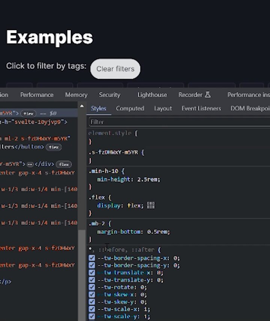Image resolution: width=270 pixels, height=321 pixels.
Task: Open the Event Listeners tab
Action: click(x=201, y=108)
